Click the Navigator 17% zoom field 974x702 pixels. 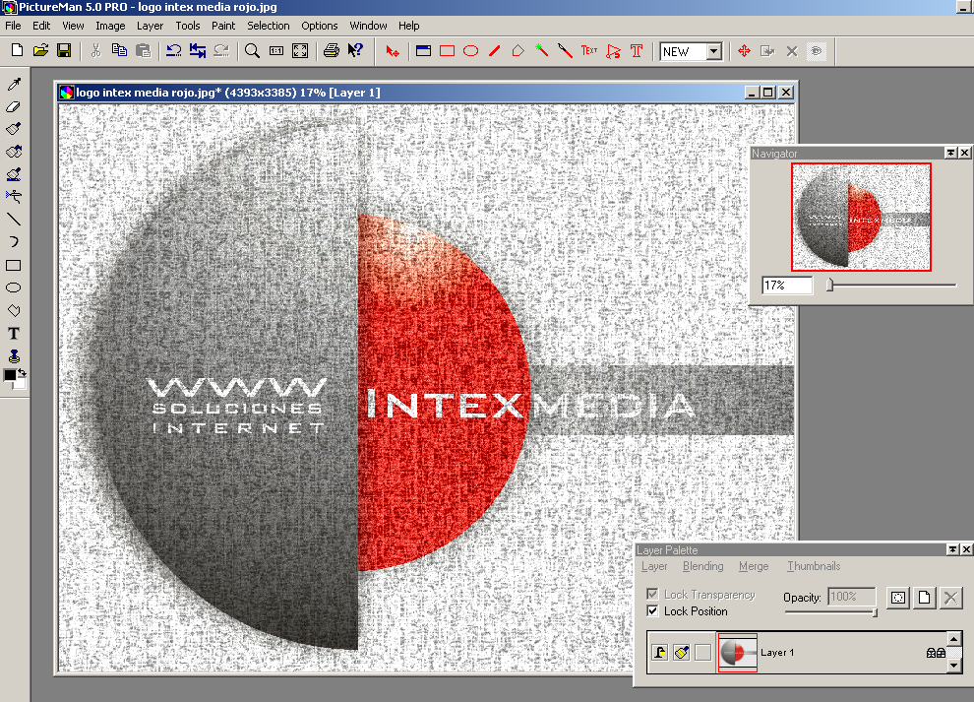click(x=787, y=286)
